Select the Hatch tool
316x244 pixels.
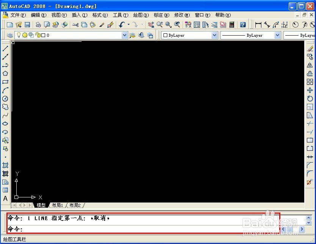5,165
